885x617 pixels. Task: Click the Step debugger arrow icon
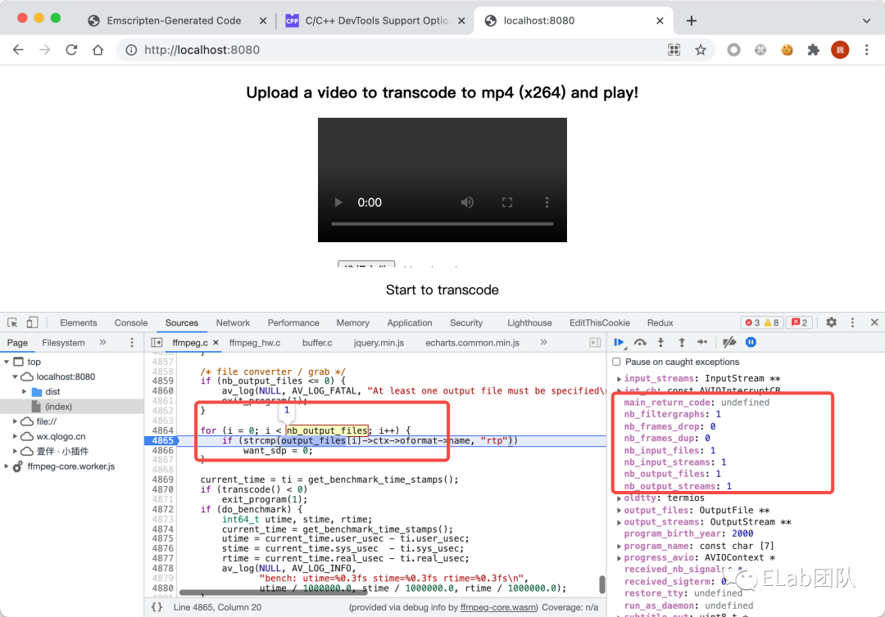tap(702, 343)
